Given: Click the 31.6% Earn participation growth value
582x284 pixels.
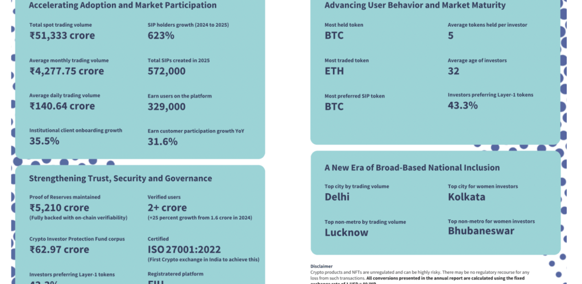Looking at the screenshot, I should [163, 141].
